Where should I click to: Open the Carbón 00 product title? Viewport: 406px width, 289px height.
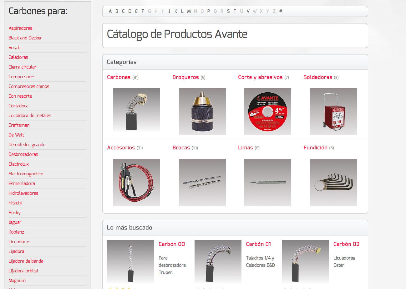click(172, 244)
